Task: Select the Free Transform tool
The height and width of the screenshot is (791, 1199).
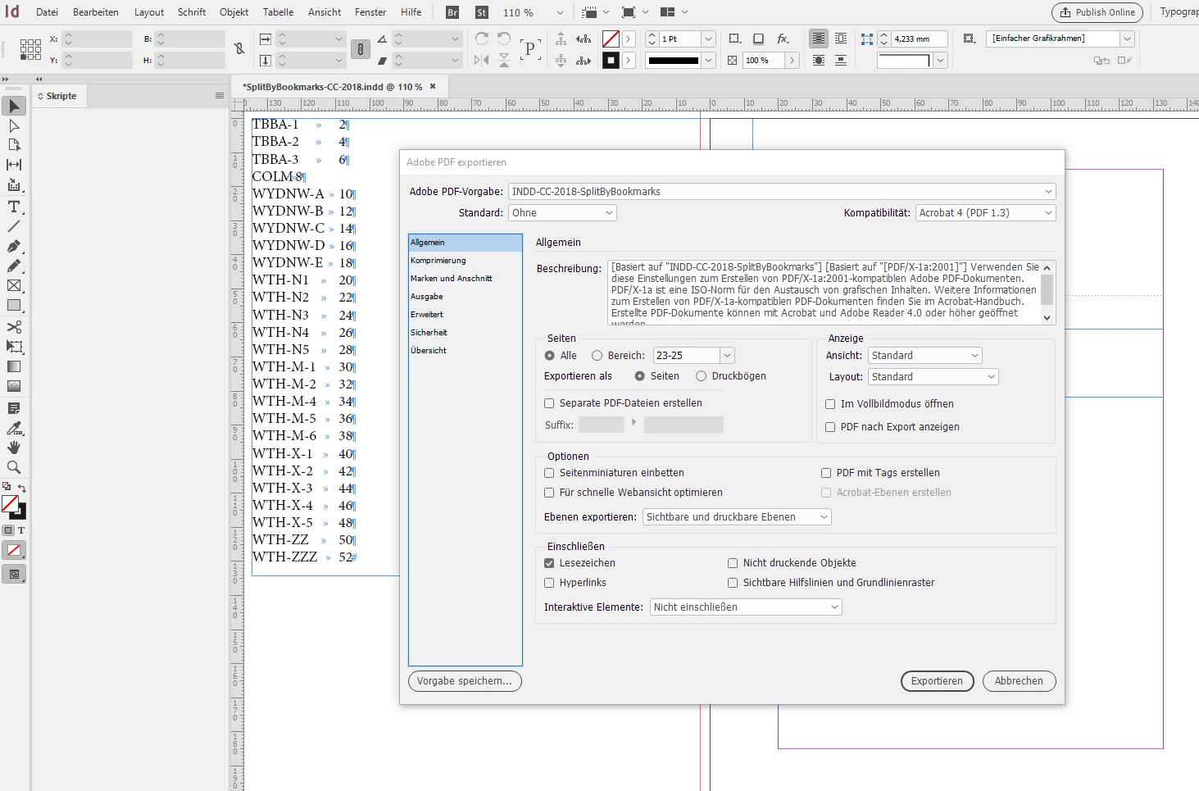Action: click(14, 347)
